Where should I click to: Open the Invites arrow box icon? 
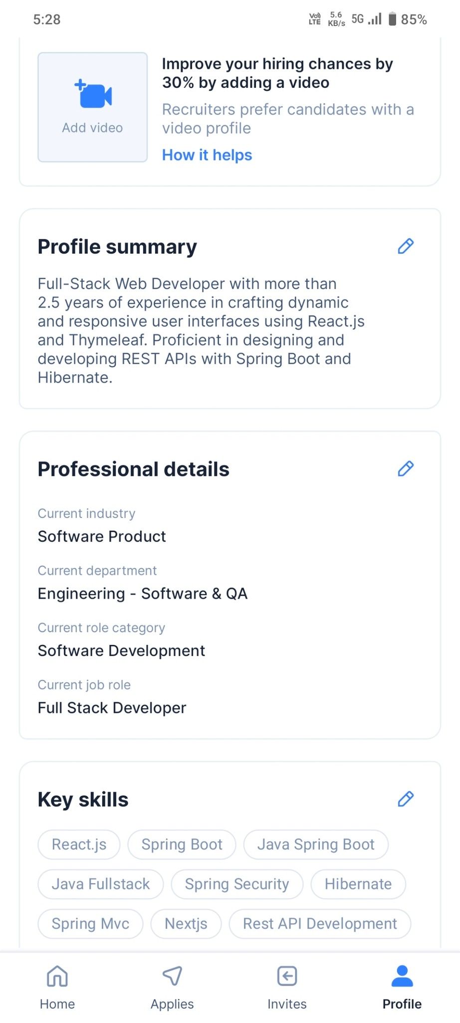point(287,977)
